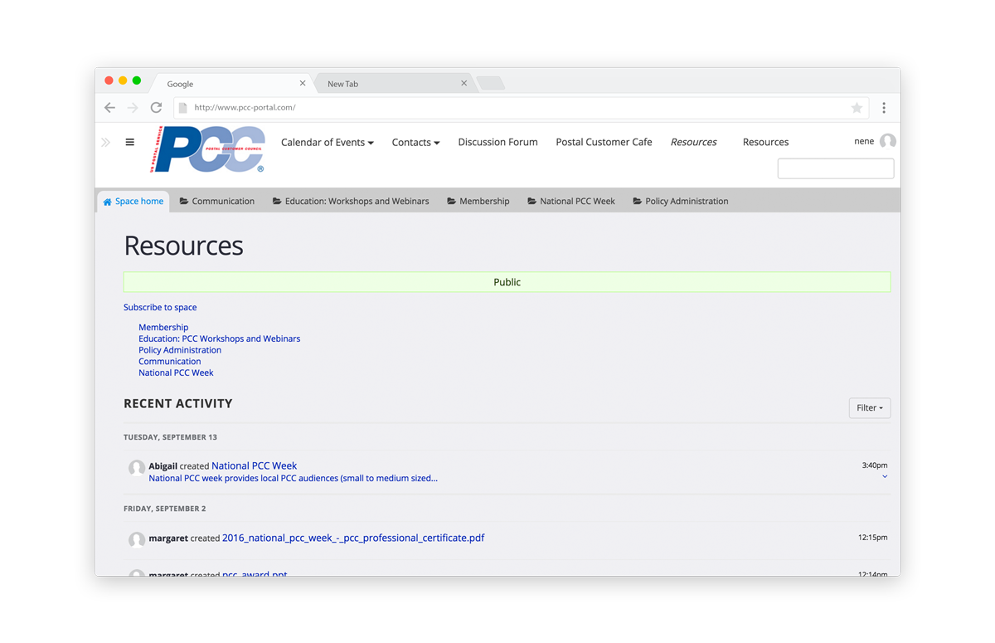Click the Recent Activity heading
Screen dimensions: 995x643
tap(178, 404)
